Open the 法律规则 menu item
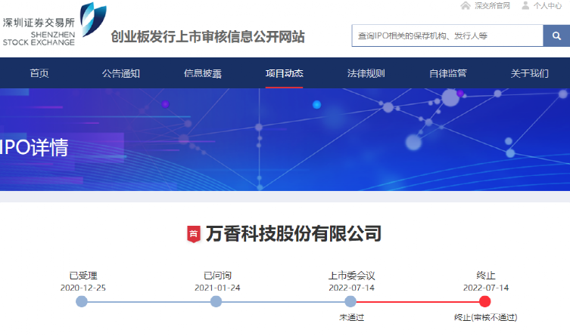This screenshot has height=336, width=570. (x=366, y=73)
